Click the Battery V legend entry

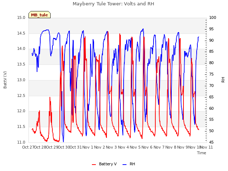(104, 164)
